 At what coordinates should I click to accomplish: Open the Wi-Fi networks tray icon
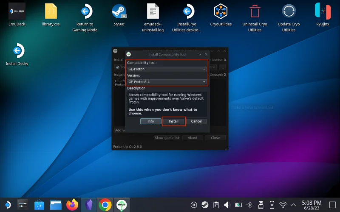click(283, 205)
